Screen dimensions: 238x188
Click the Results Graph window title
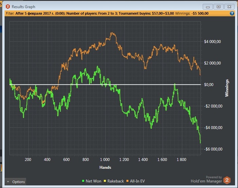click(23, 7)
